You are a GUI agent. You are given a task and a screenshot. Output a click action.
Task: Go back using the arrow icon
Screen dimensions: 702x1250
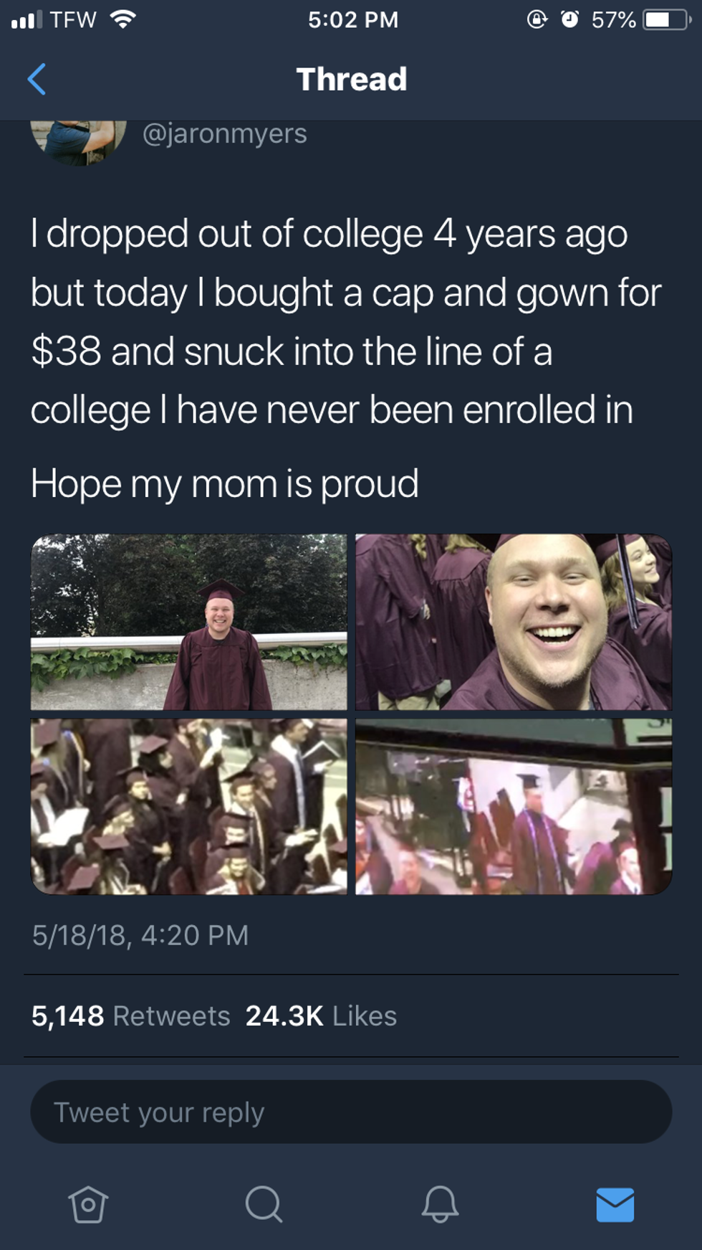point(37,79)
